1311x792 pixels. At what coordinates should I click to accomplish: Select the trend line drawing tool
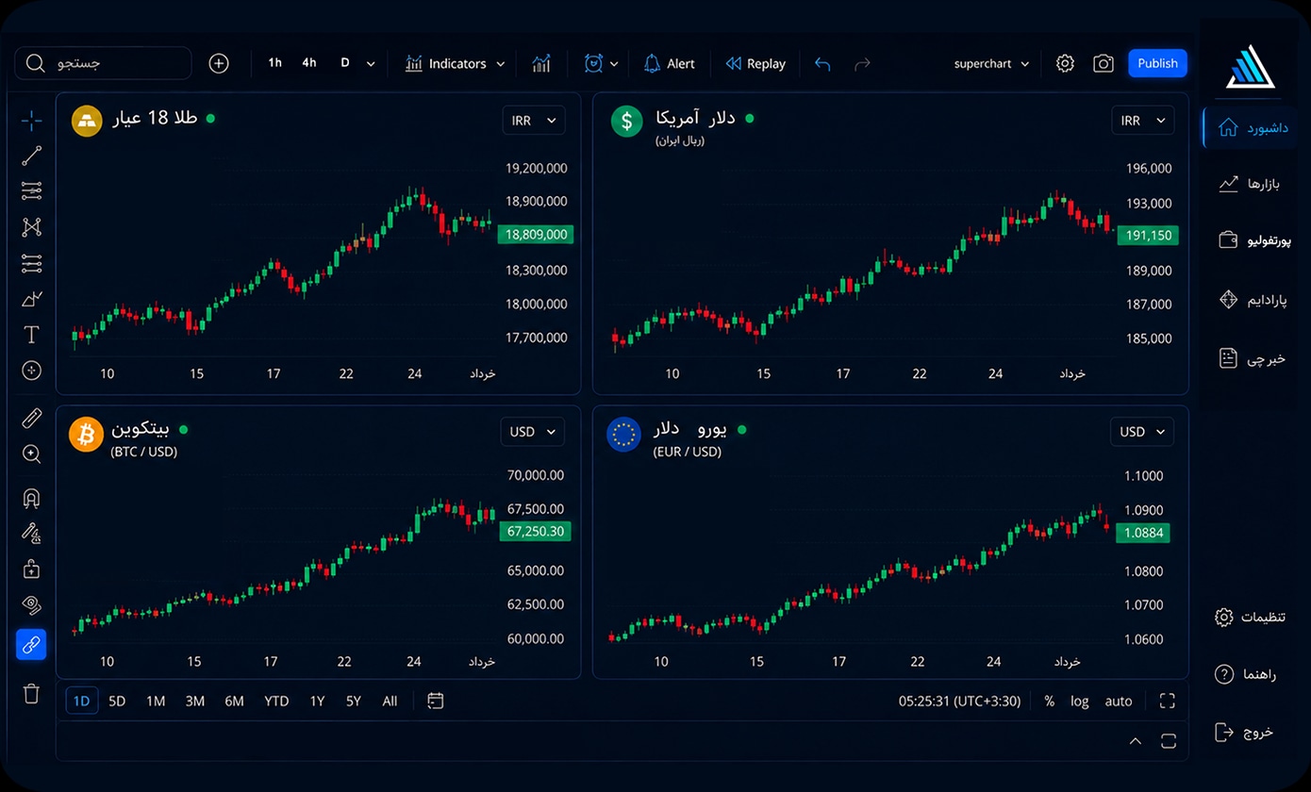(31, 156)
